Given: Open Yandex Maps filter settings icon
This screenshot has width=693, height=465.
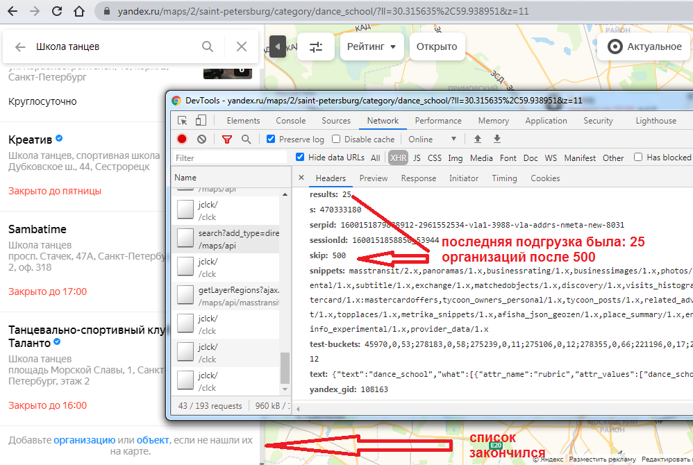Looking at the screenshot, I should 316,47.
